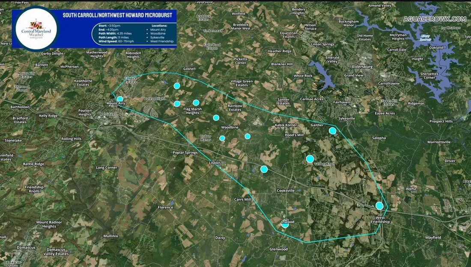Viewport: 471px width, 267px height.
Task: Select the Florence map label
Action: pyautogui.click(x=165, y=207)
